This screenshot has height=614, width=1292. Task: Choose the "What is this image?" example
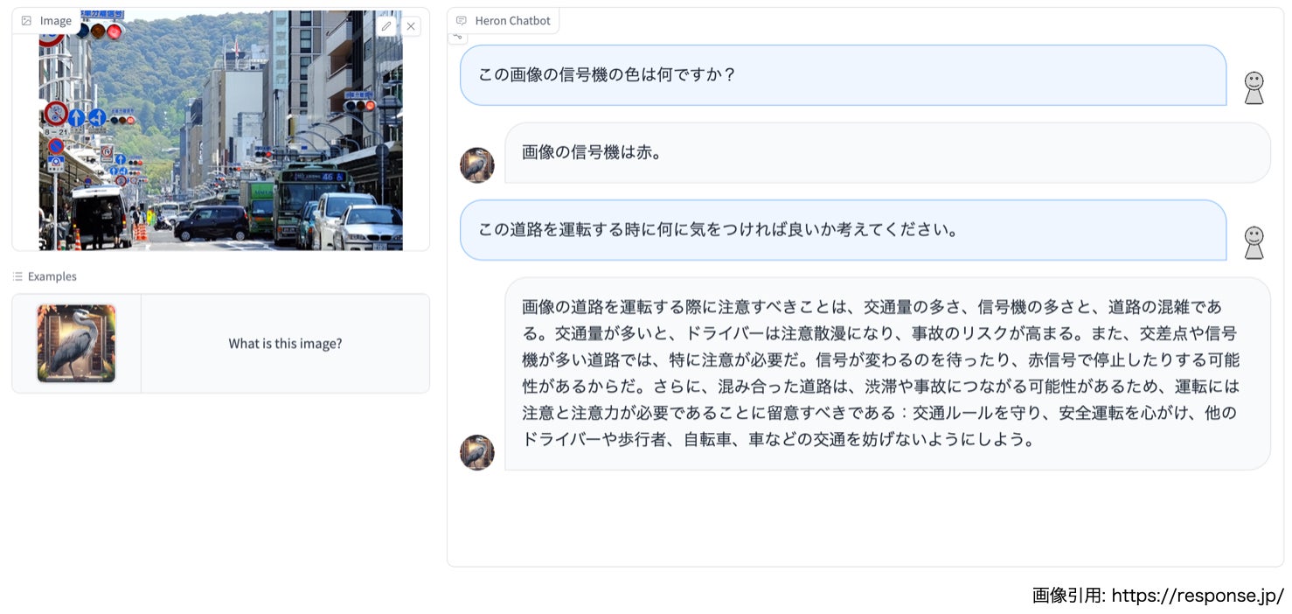point(285,344)
